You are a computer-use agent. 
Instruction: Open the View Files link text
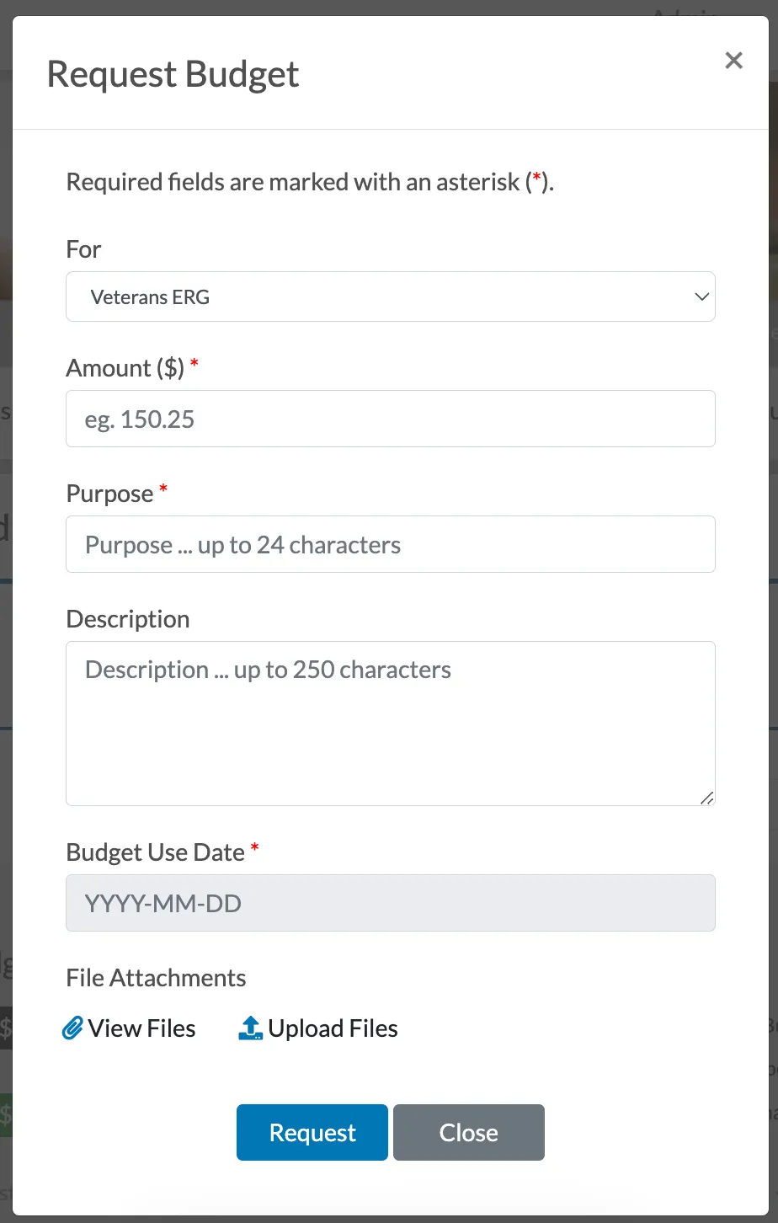point(141,1028)
